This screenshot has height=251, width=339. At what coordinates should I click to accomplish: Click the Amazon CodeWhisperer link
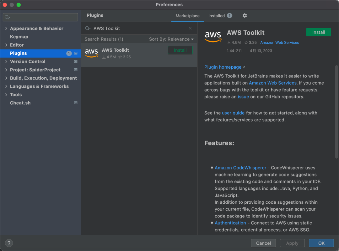pos(240,168)
